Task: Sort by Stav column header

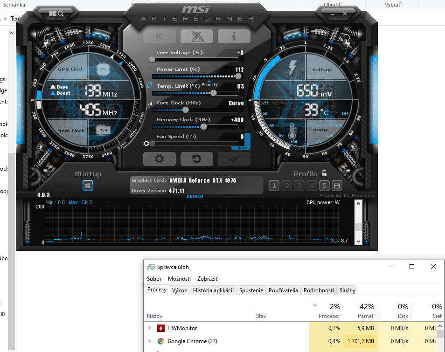Action: point(281,311)
